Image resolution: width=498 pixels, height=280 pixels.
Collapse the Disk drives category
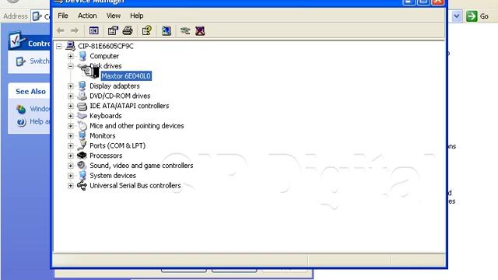71,66
